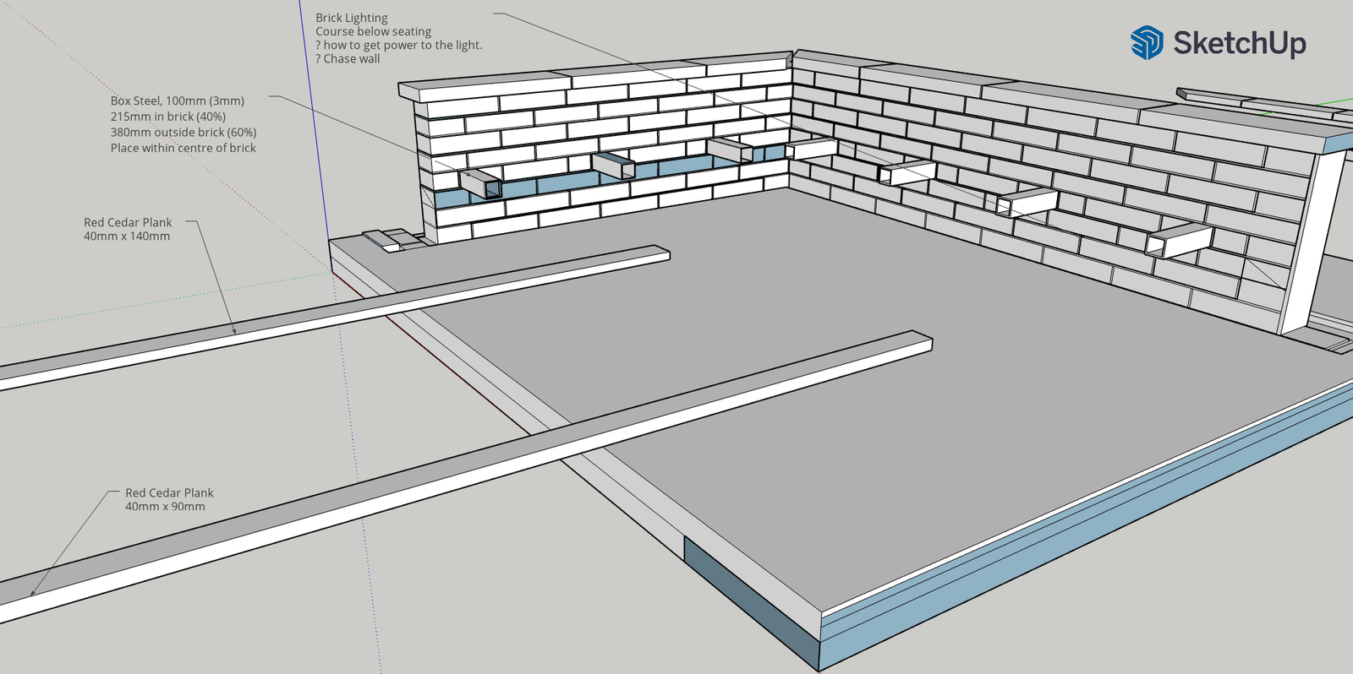Click the "Place within centre of brick" note
Viewport: 1353px width, 674px height.
click(183, 148)
